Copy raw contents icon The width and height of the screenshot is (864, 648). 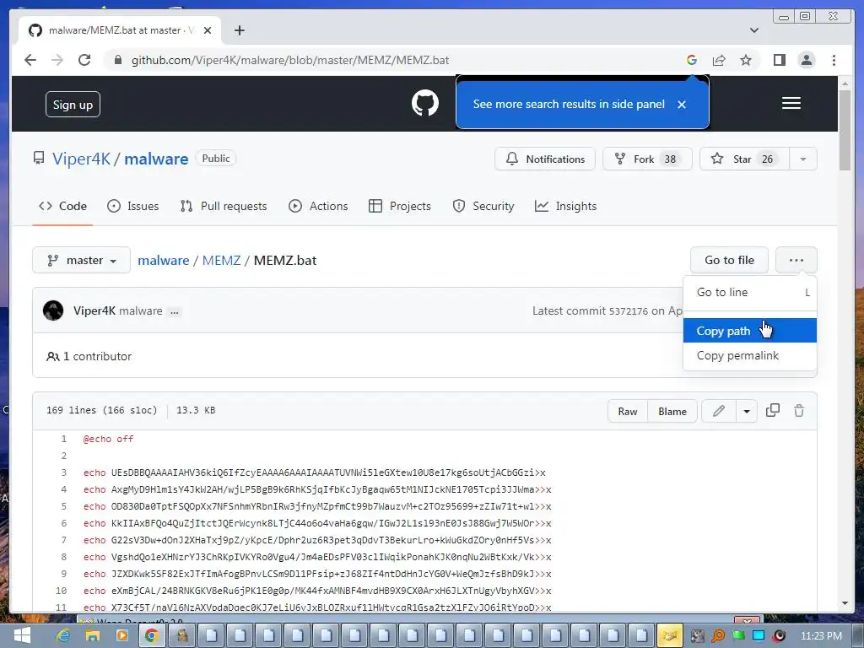pos(773,411)
